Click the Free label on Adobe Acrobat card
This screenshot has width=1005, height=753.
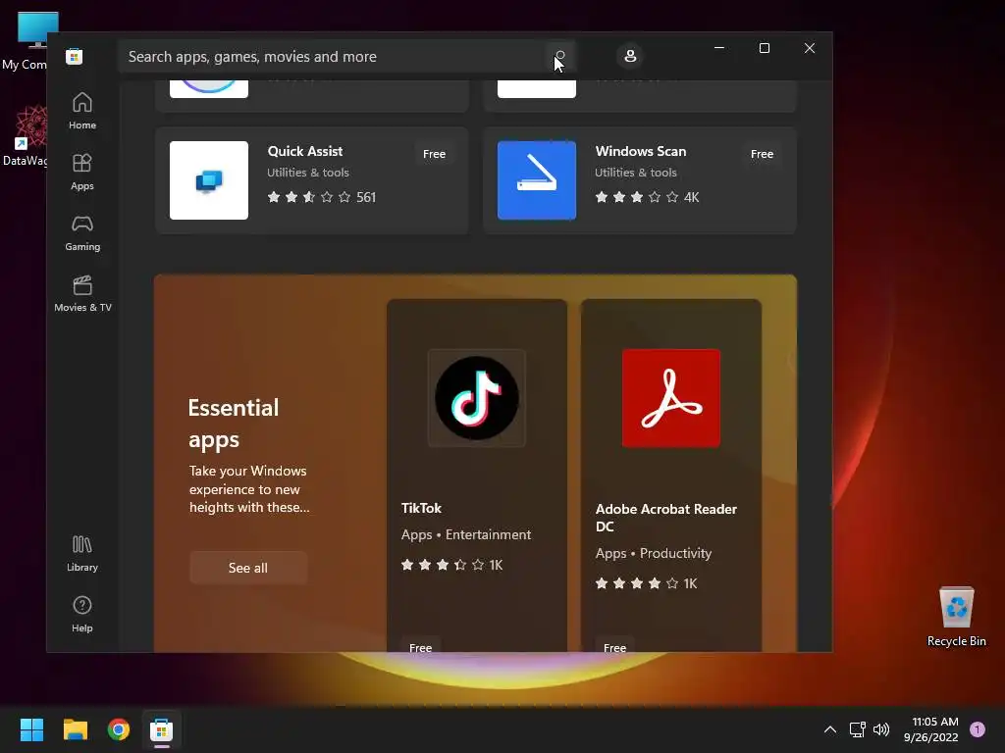(x=614, y=647)
